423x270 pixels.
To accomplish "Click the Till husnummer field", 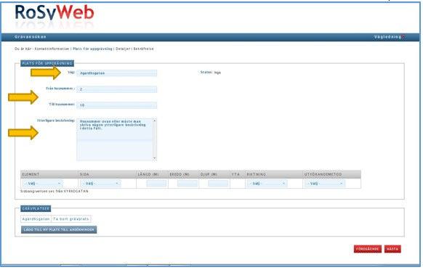I will 116,105.
